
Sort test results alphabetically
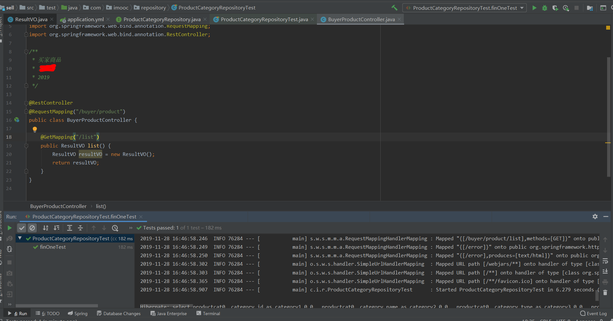tap(46, 228)
